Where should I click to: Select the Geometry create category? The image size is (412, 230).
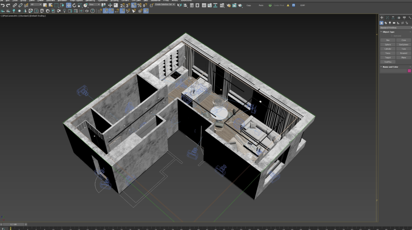point(381,23)
